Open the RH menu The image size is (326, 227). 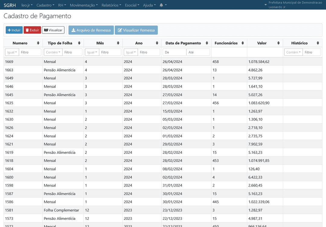click(x=62, y=5)
